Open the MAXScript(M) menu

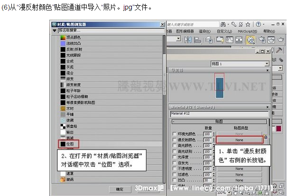tap(247, 31)
